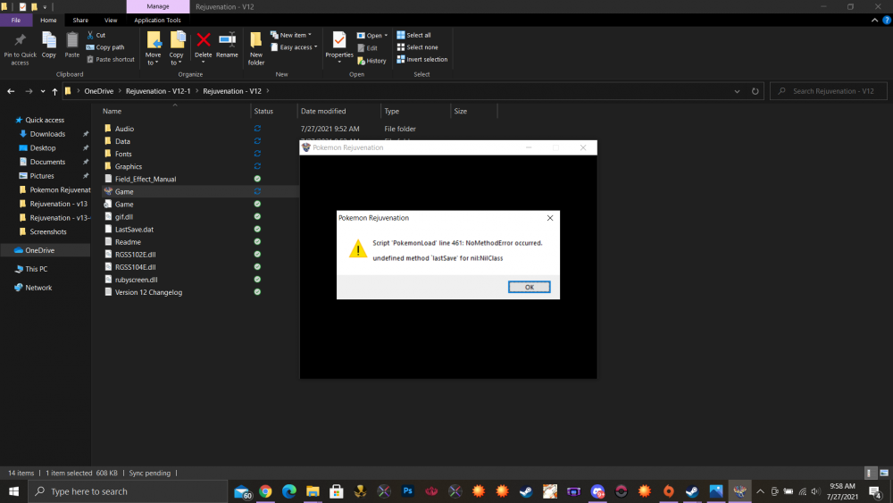Switch to the Share ribbon tab
This screenshot has width=893, height=503.
[80, 20]
